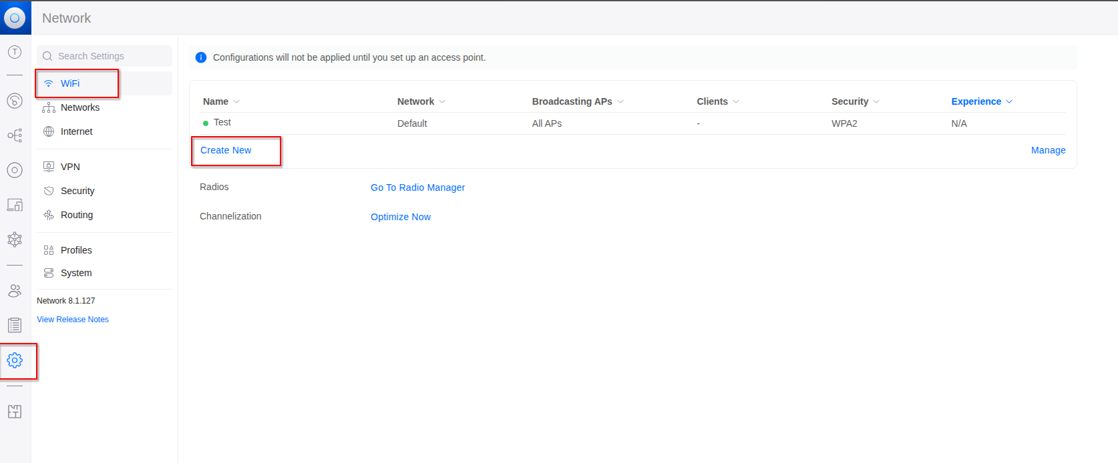The width and height of the screenshot is (1118, 463).
Task: Open the Settings gear icon
Action: 15,360
